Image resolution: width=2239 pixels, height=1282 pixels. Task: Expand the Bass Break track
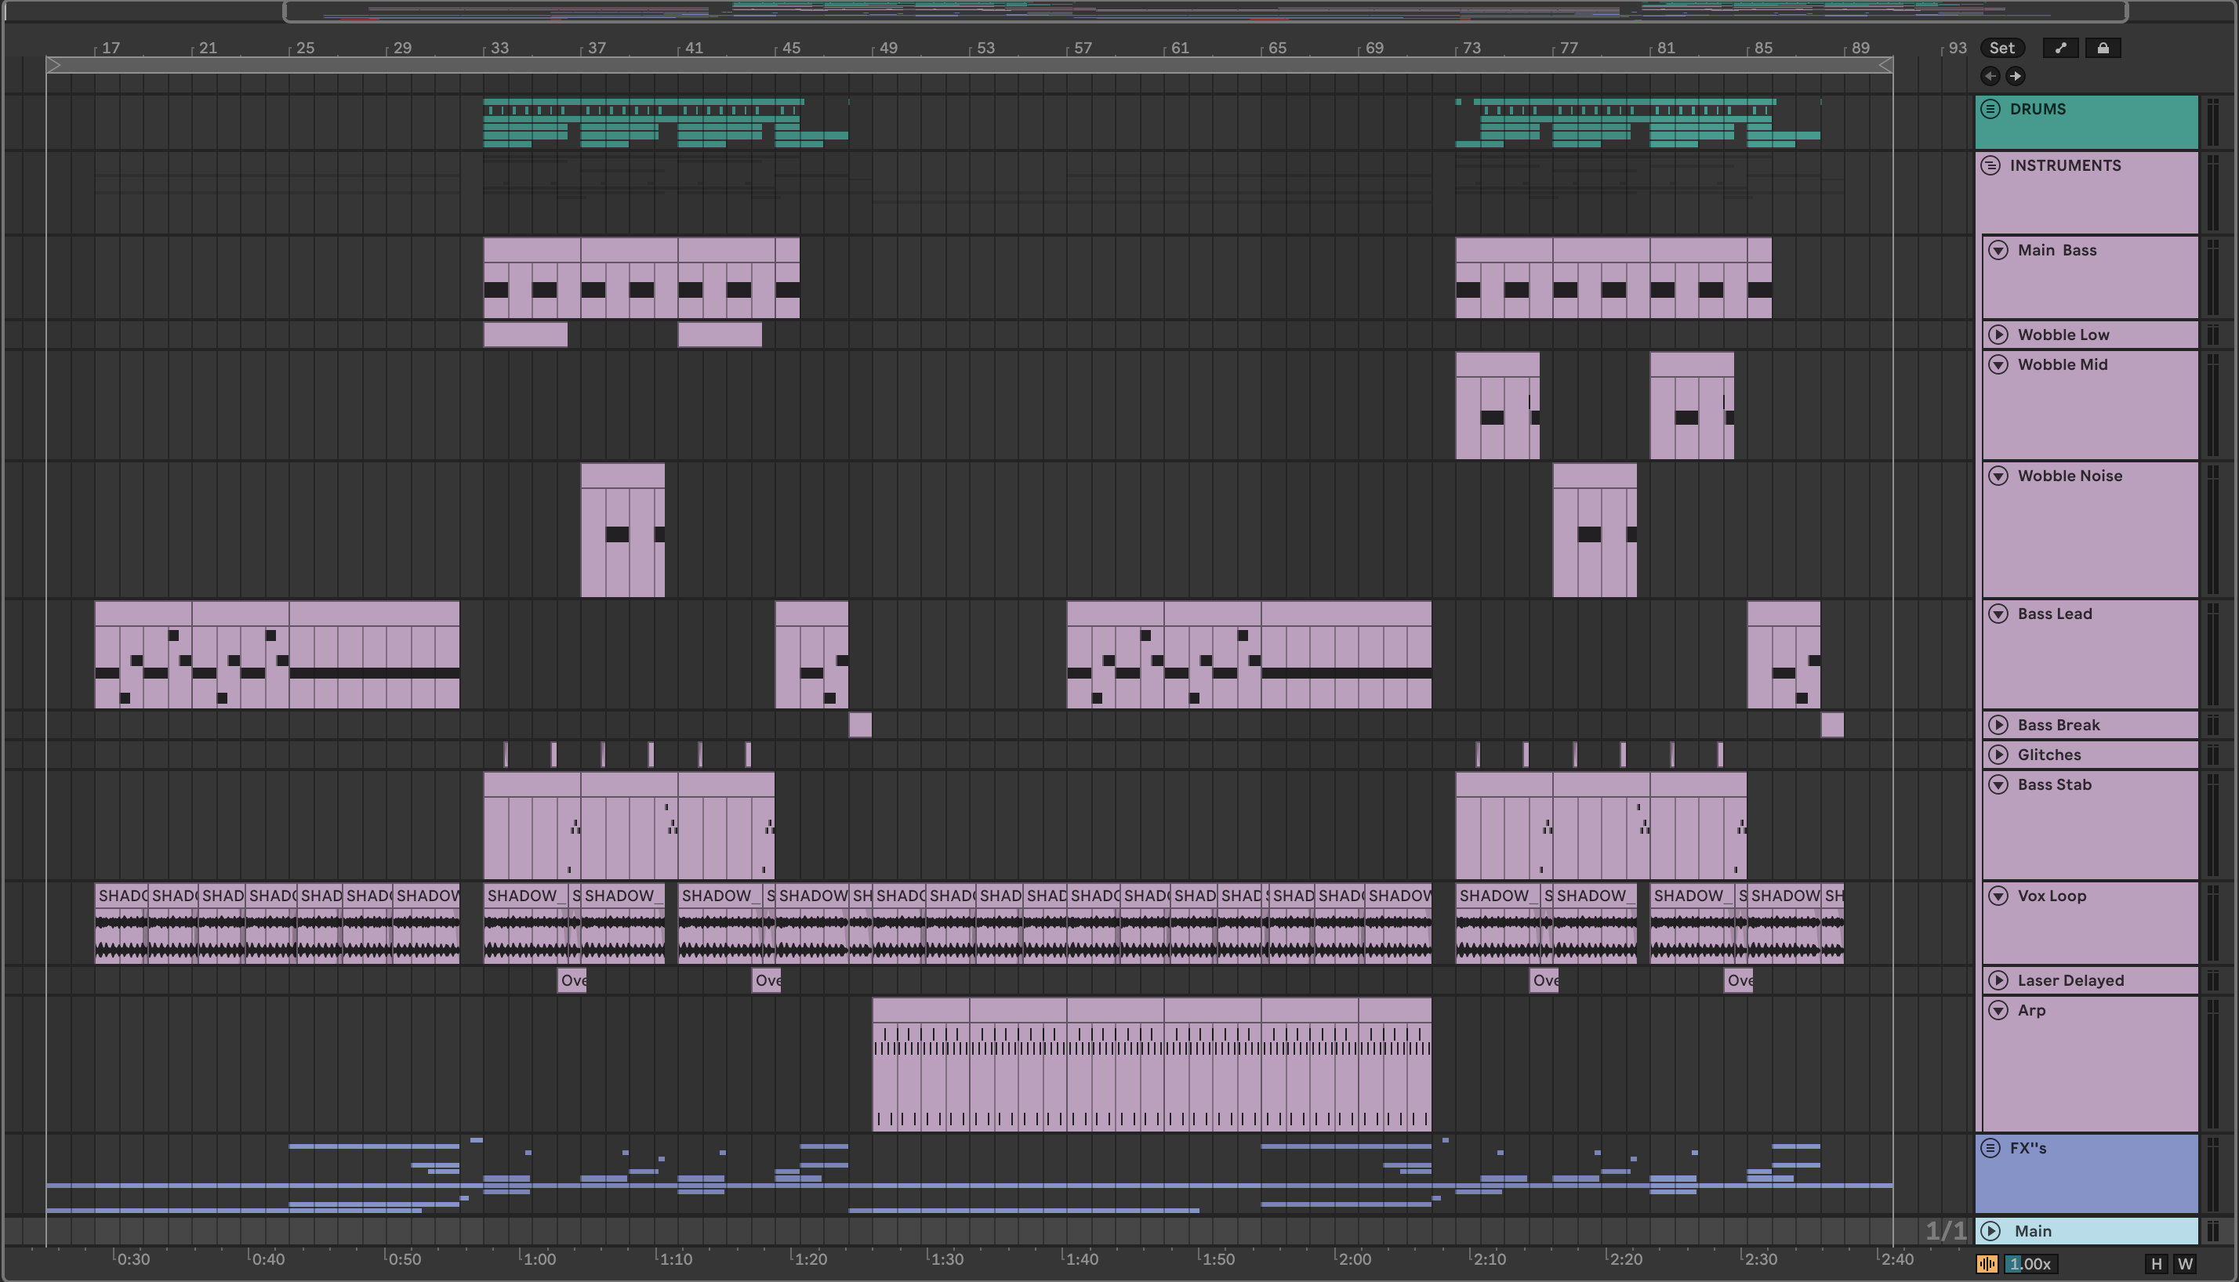coord(1998,726)
